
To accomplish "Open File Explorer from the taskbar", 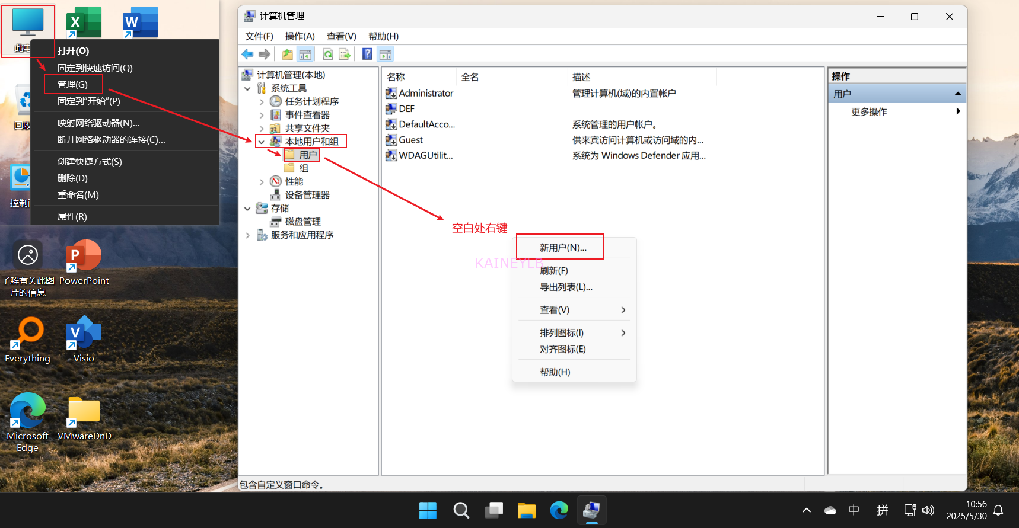I will tap(526, 510).
